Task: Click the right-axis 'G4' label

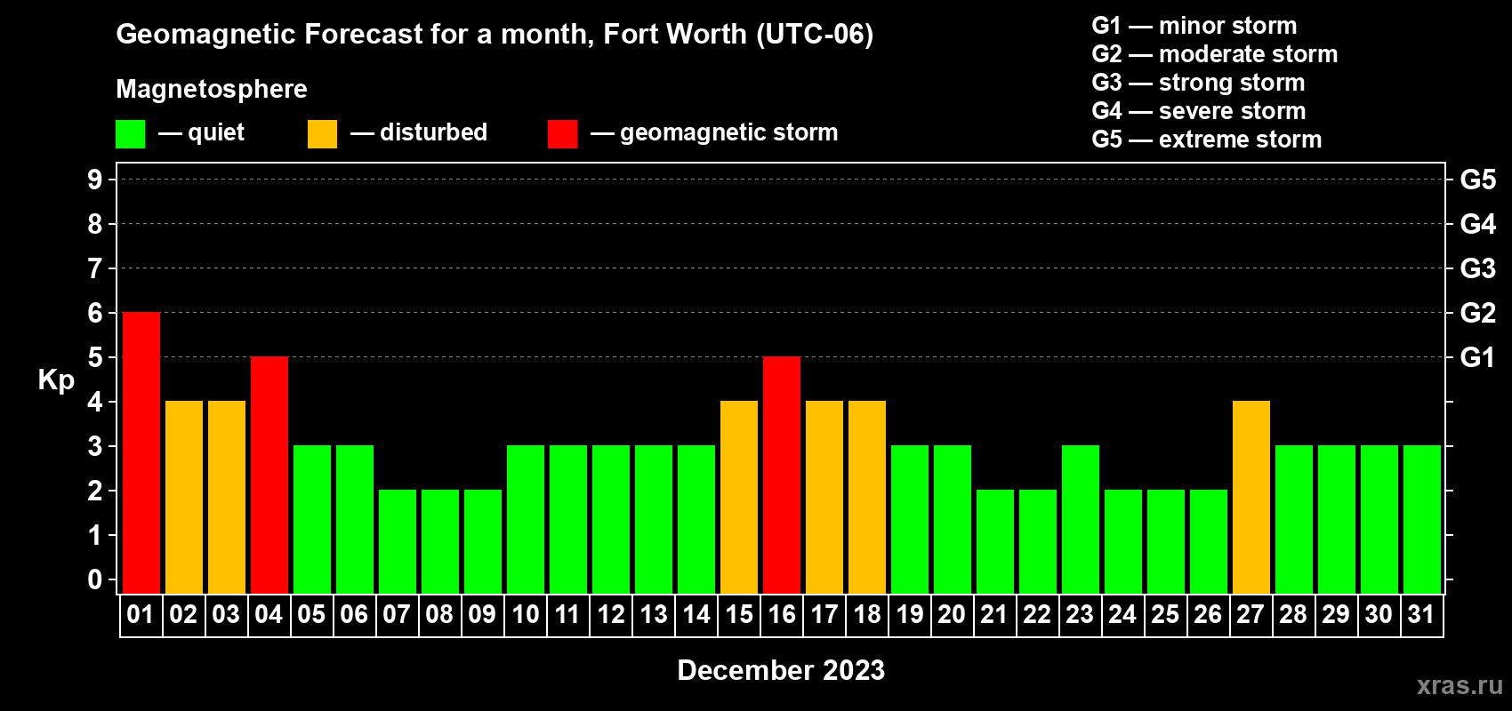Action: tap(1478, 224)
